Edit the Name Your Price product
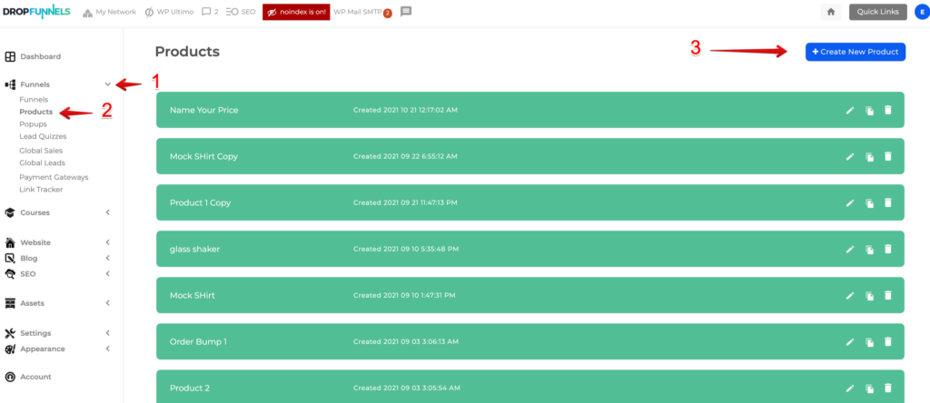This screenshot has width=930, height=403. point(850,110)
